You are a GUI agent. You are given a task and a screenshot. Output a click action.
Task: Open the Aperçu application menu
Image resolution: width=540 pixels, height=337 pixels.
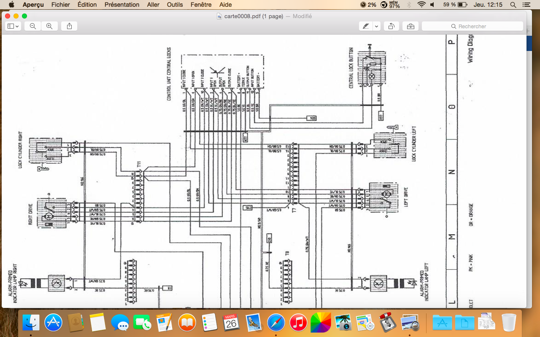(x=33, y=5)
